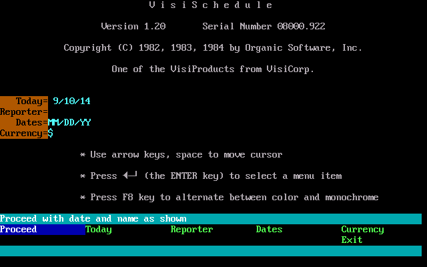This screenshot has height=267, width=427.
Task: Click the 9/10/14 date value
Action: 72,101
